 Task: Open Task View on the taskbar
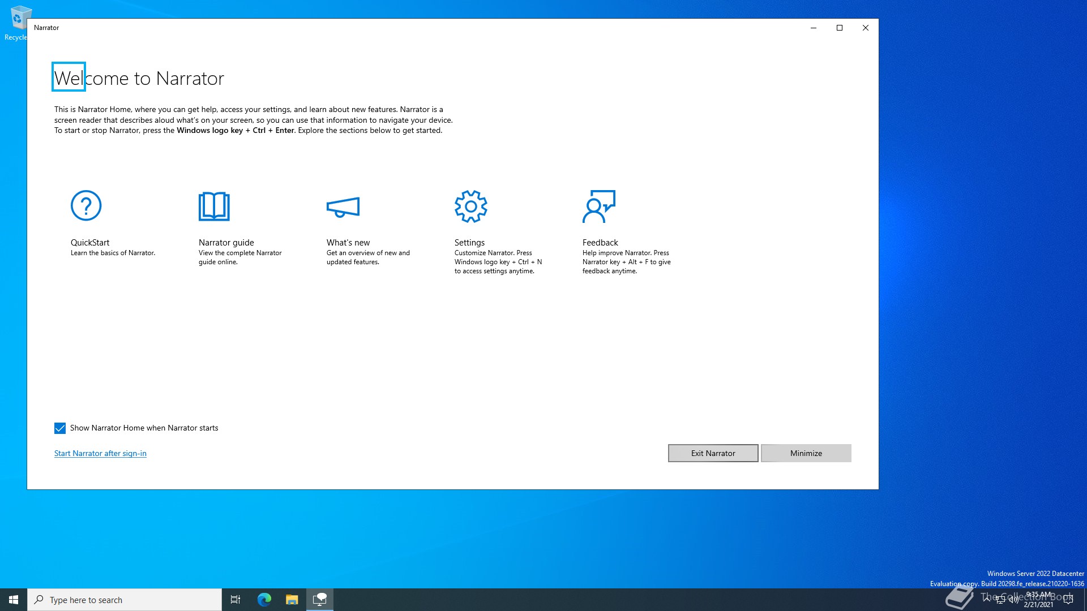pyautogui.click(x=236, y=600)
